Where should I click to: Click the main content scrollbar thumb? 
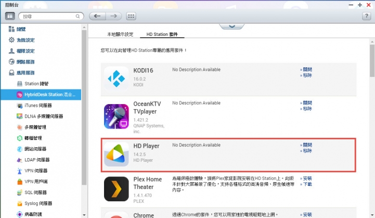[372, 60]
